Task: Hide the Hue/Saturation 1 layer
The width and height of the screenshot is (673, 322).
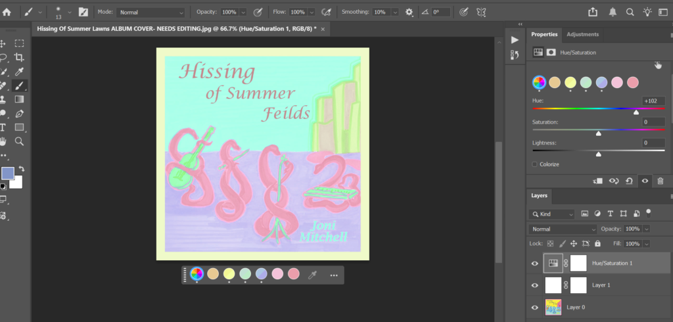Action: click(x=535, y=263)
